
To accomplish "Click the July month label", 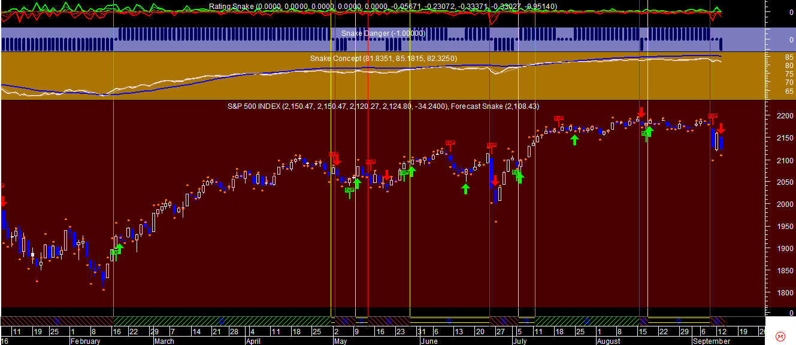I will [520, 341].
